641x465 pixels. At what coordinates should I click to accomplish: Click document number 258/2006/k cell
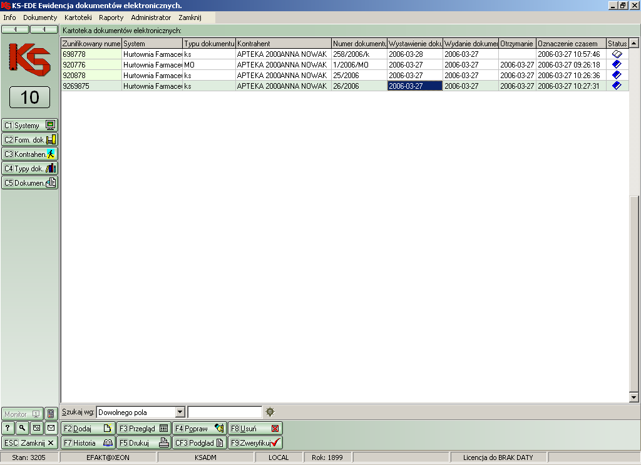click(x=359, y=54)
